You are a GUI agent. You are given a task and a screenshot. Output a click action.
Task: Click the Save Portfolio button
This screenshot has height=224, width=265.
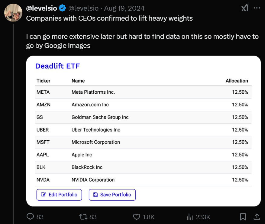tap(112, 195)
